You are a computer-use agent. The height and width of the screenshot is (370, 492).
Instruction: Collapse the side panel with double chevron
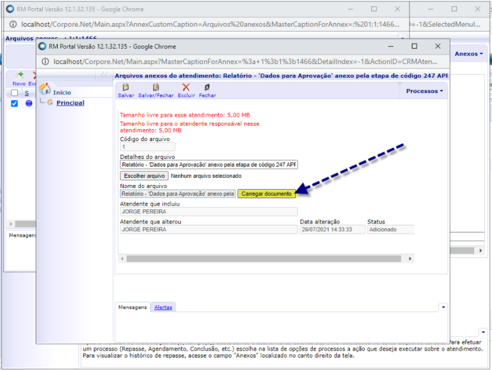coord(104,75)
